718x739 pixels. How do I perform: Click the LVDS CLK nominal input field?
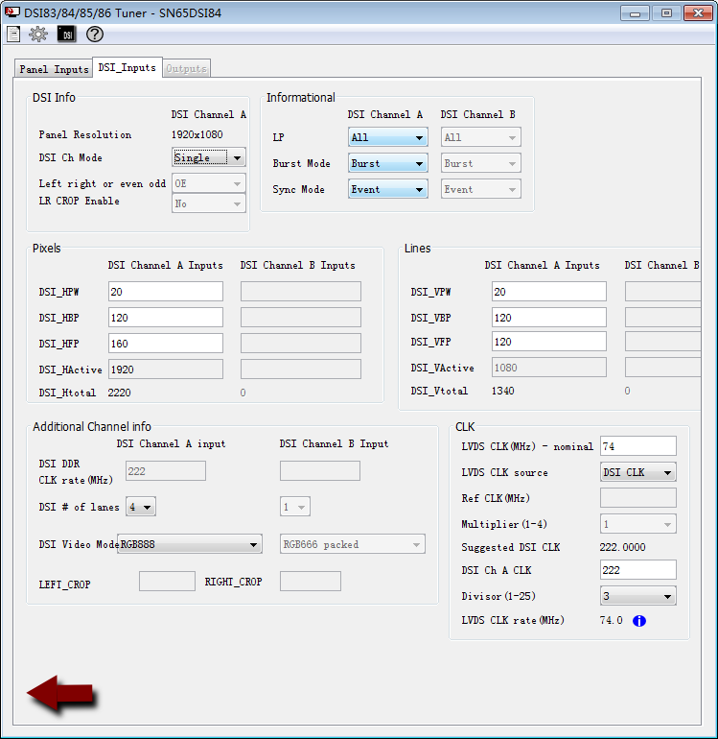tap(638, 446)
